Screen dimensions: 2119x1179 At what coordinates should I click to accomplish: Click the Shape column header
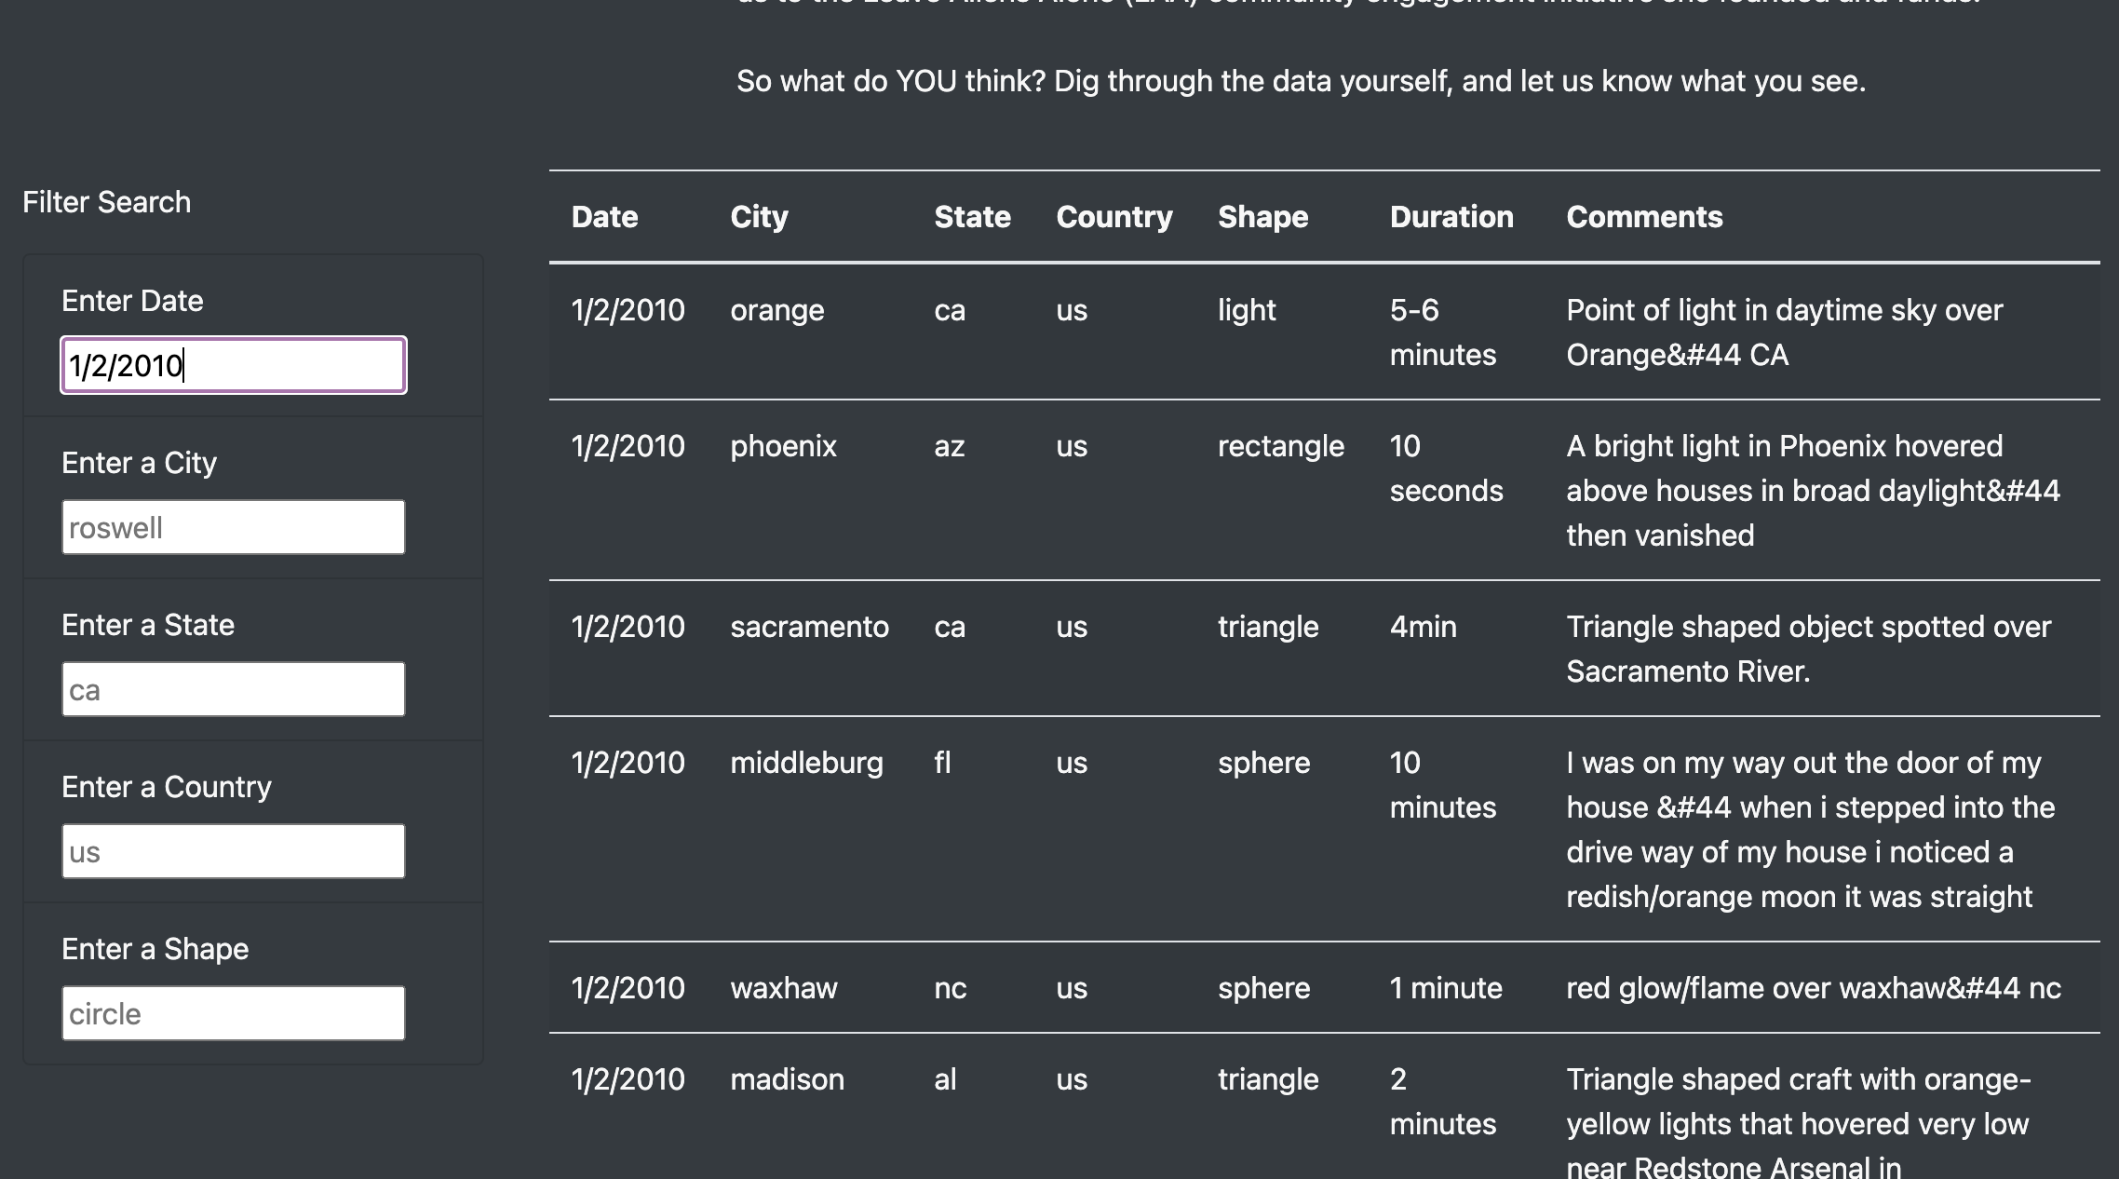click(x=1262, y=217)
